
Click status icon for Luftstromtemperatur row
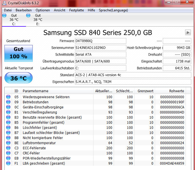8,143
